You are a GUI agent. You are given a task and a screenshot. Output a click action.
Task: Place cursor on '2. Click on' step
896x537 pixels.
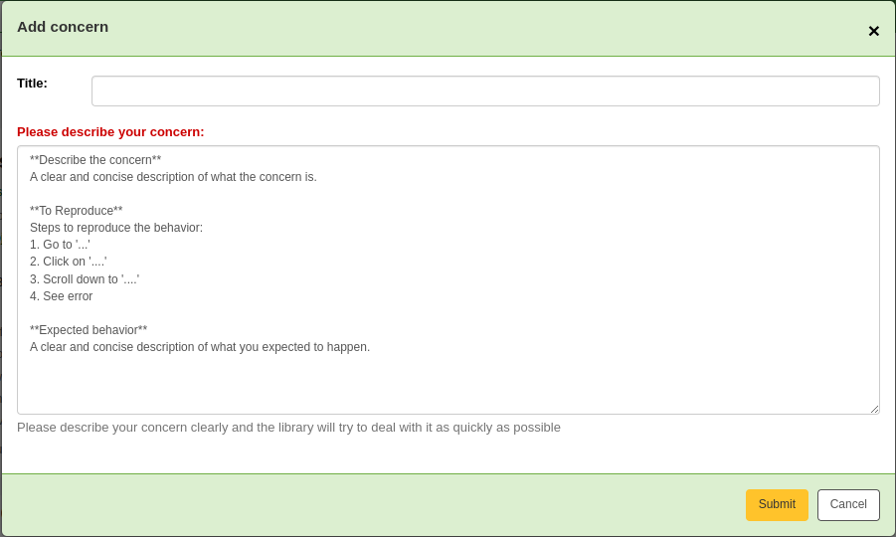tap(68, 262)
